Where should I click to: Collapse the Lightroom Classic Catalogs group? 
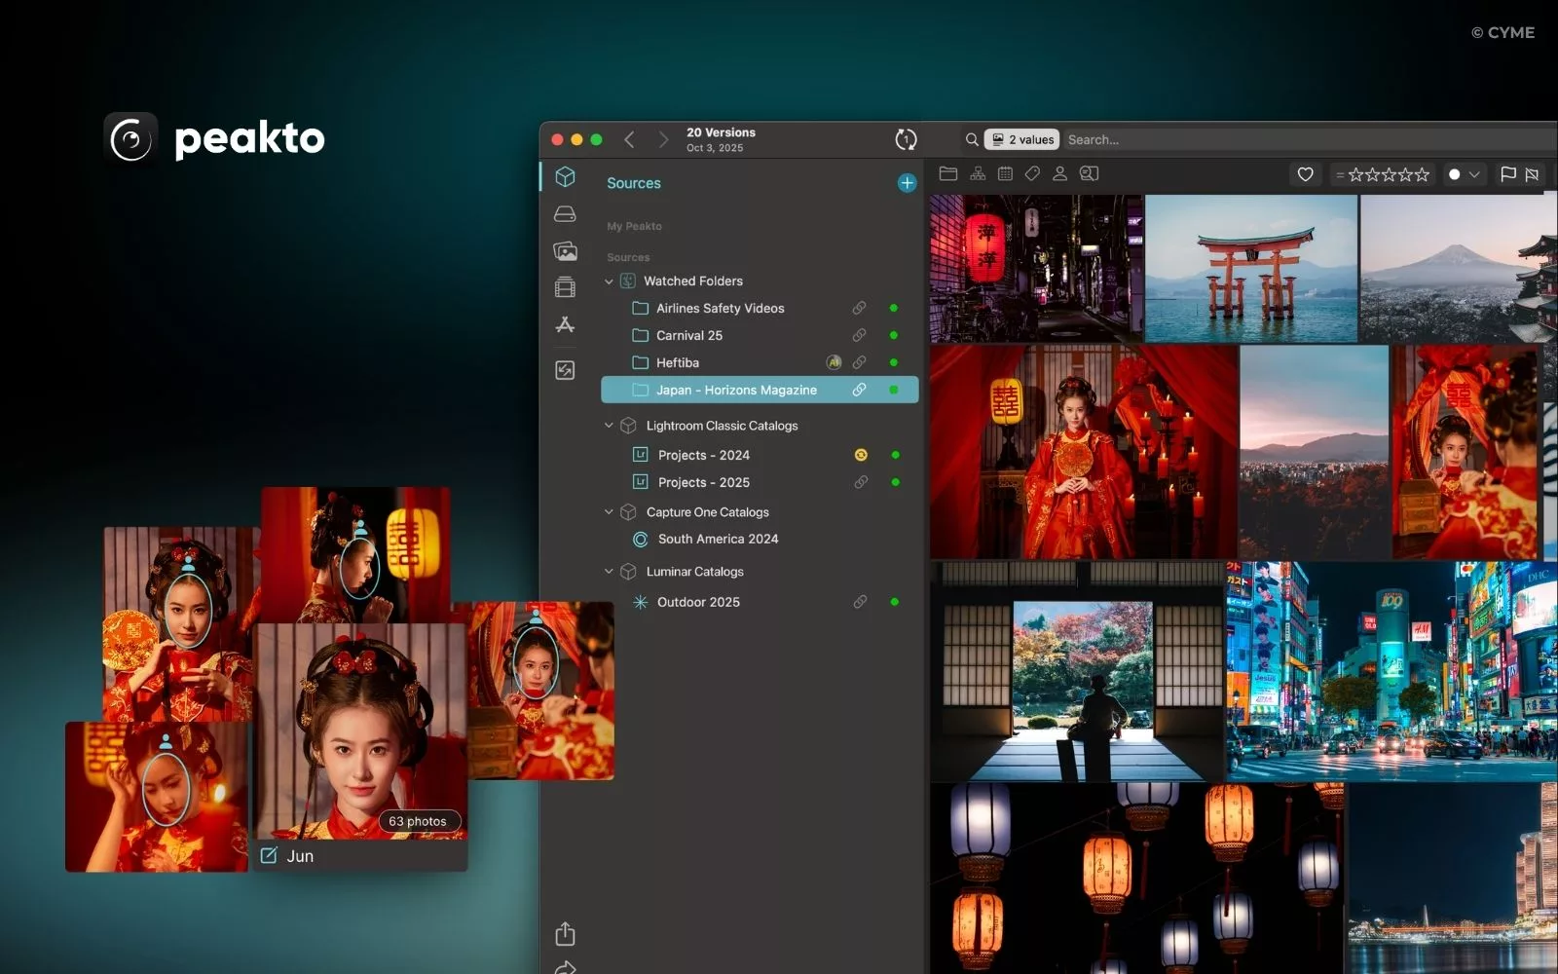[x=610, y=426]
